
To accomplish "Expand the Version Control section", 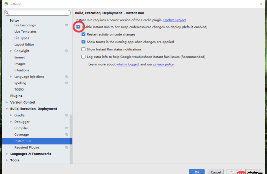I will pos(7,102).
